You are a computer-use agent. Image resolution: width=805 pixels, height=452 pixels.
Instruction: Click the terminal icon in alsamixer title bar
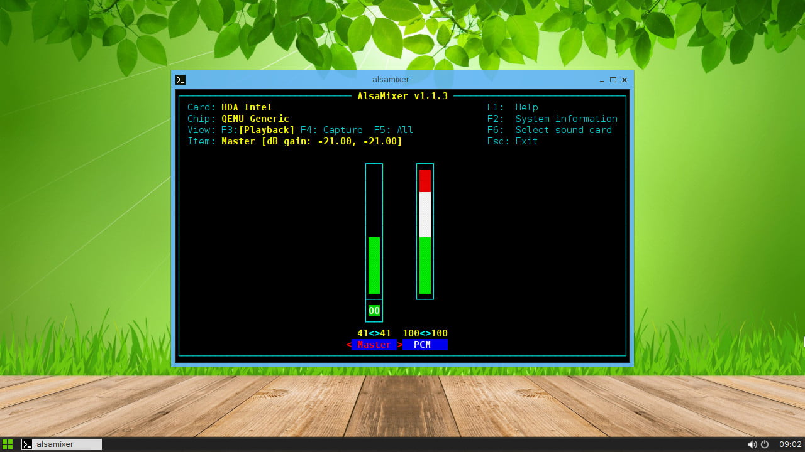point(180,80)
